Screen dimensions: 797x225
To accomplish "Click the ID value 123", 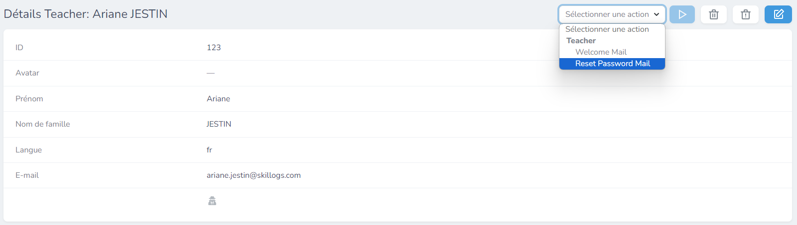I will [x=214, y=48].
